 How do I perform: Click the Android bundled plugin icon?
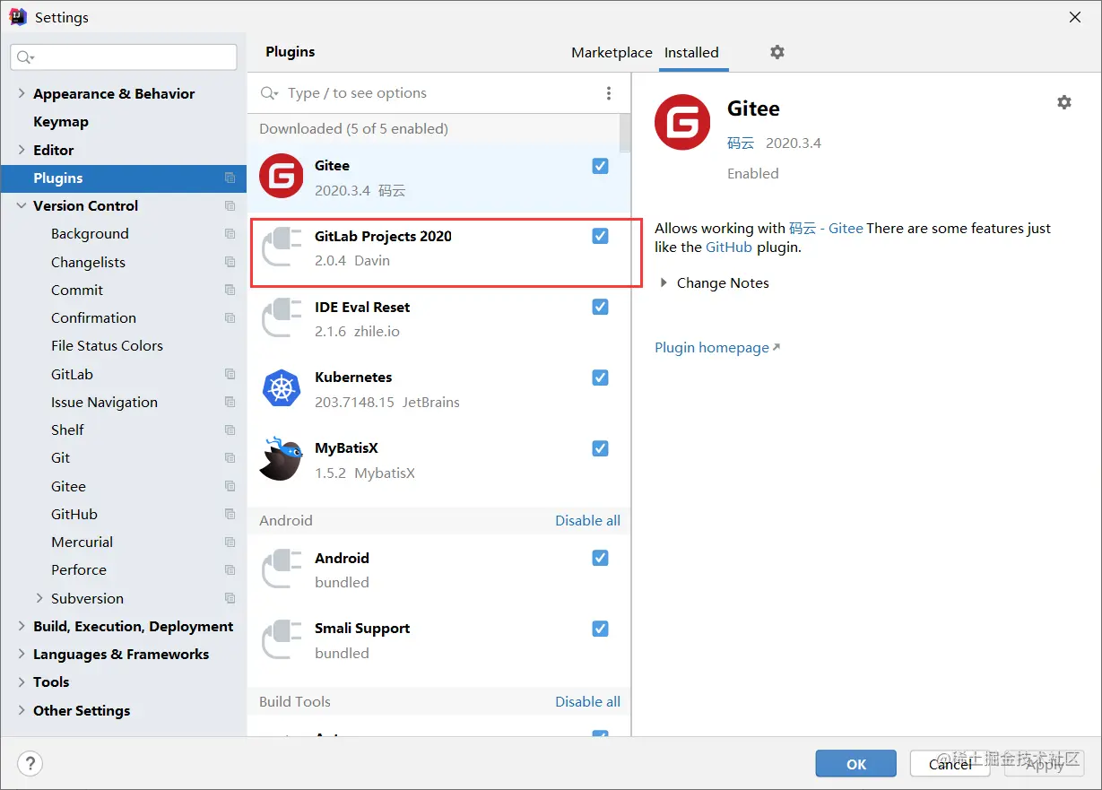[282, 569]
